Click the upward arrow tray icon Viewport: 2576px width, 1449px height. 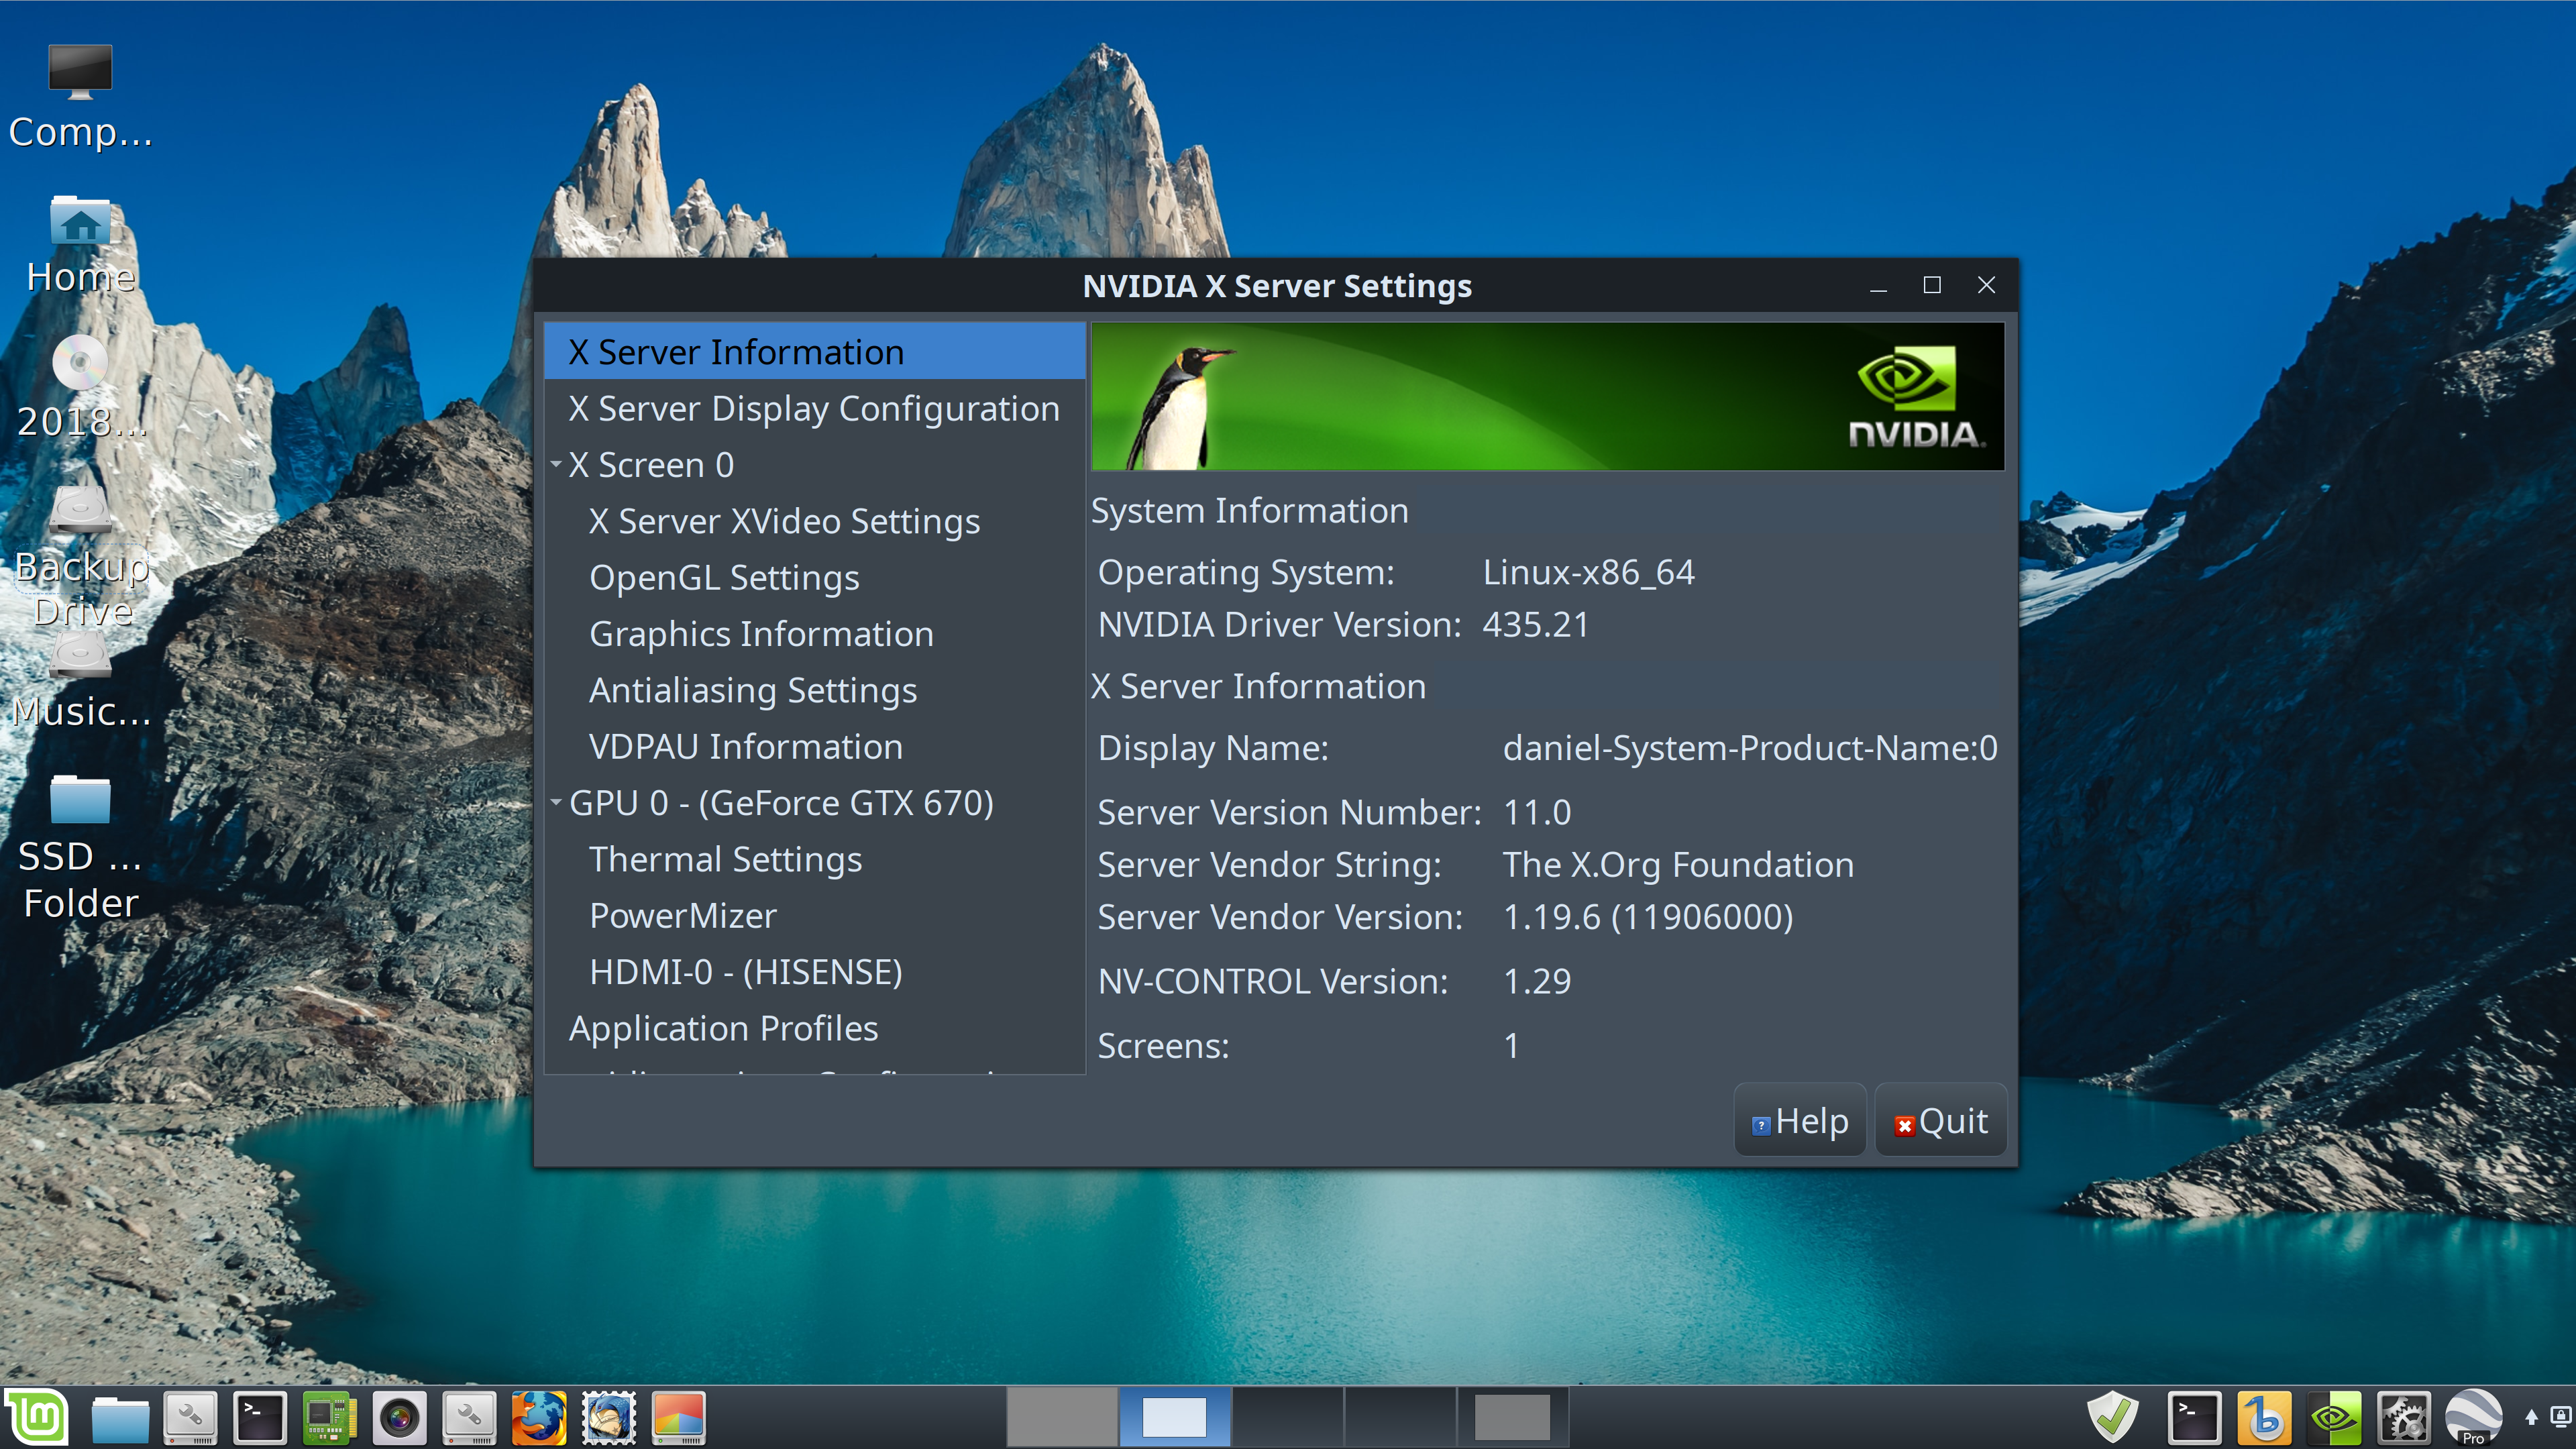(x=2531, y=1417)
